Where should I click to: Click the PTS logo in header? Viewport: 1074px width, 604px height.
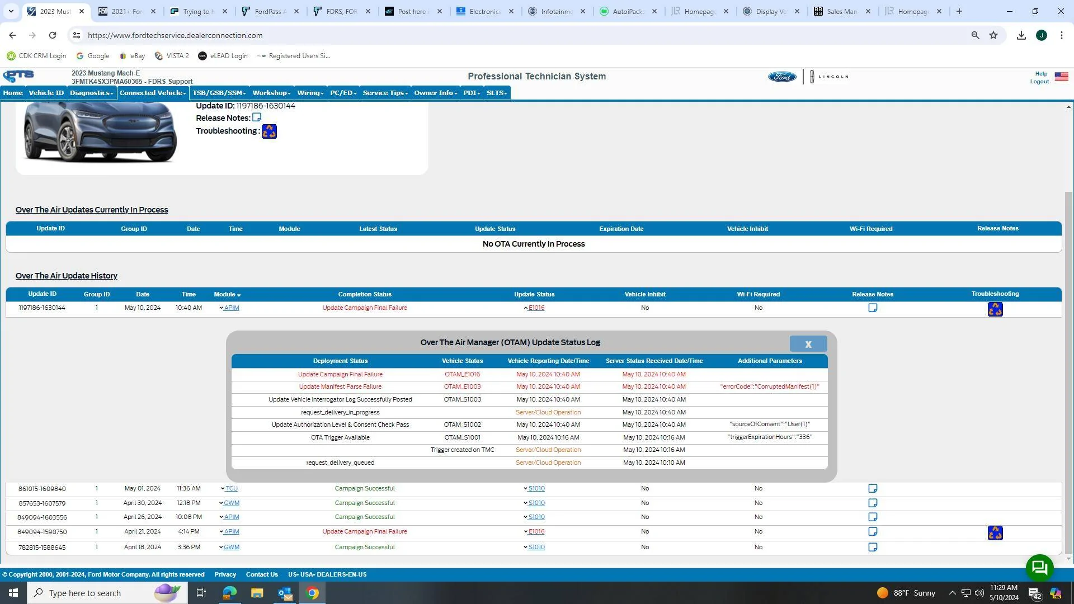click(x=18, y=76)
